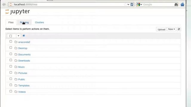Open the Public folder link

click(x=21, y=79)
